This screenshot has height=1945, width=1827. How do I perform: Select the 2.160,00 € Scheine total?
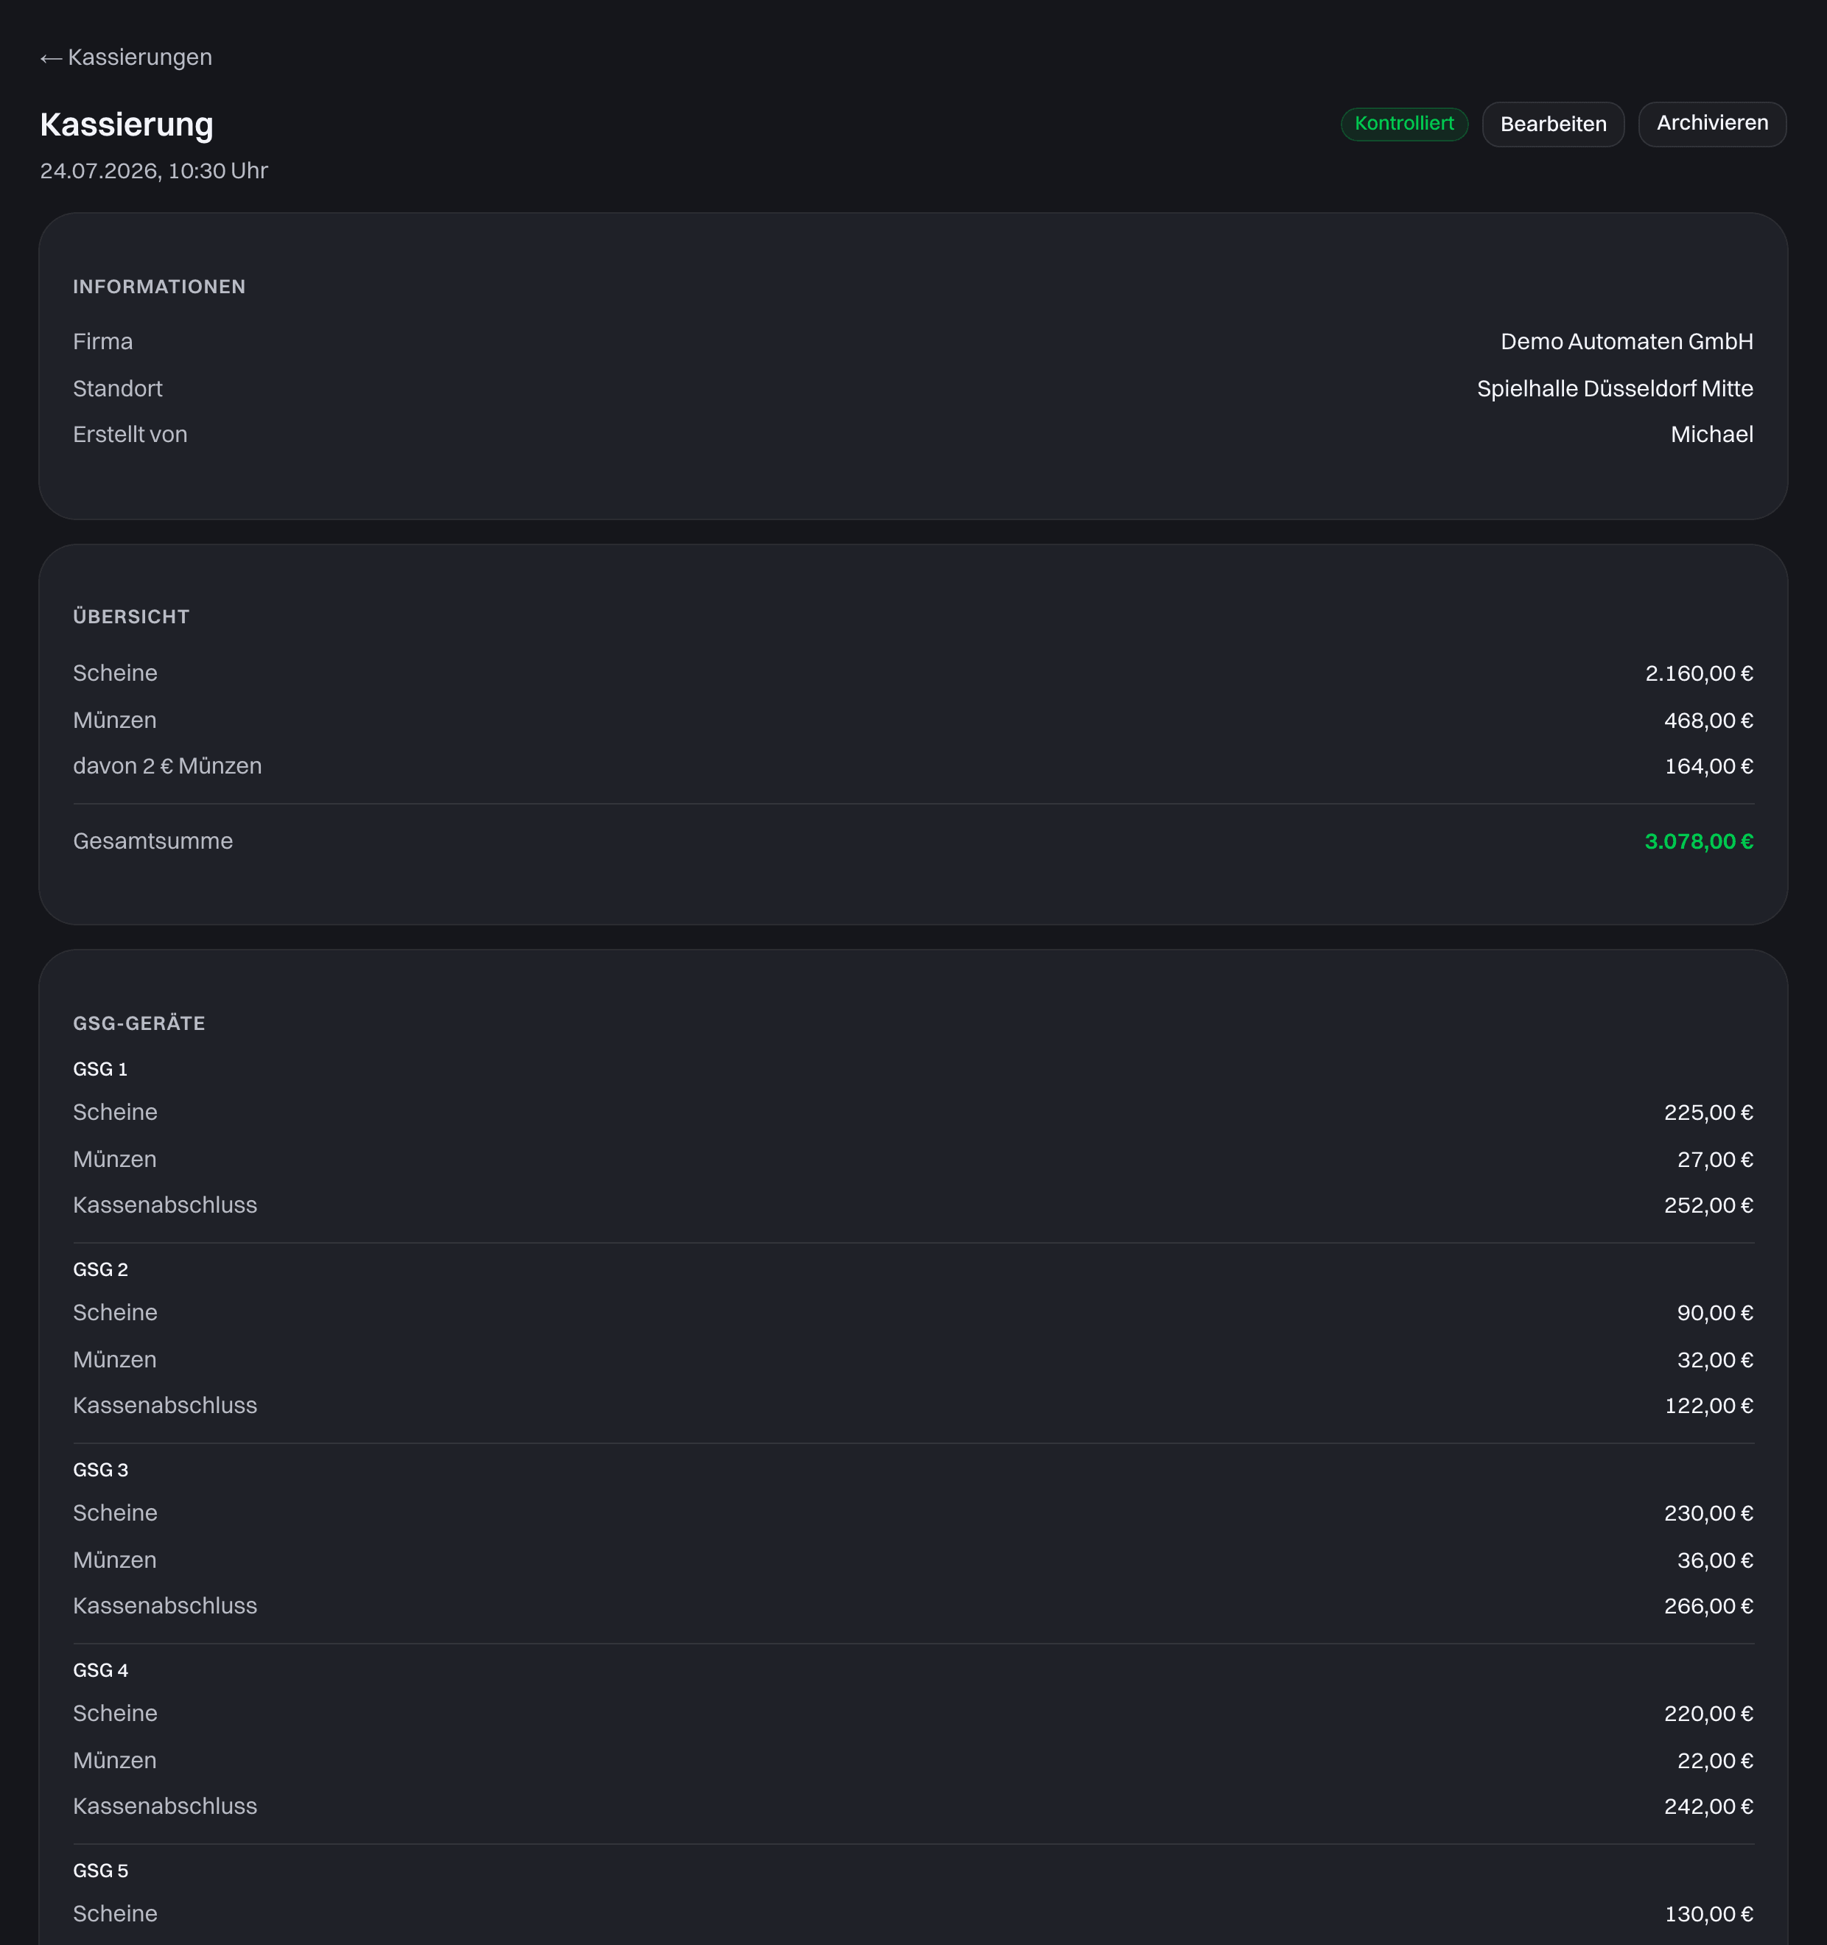[x=1699, y=673]
